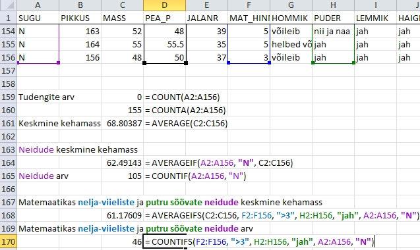Click row 159 header

[9, 97]
